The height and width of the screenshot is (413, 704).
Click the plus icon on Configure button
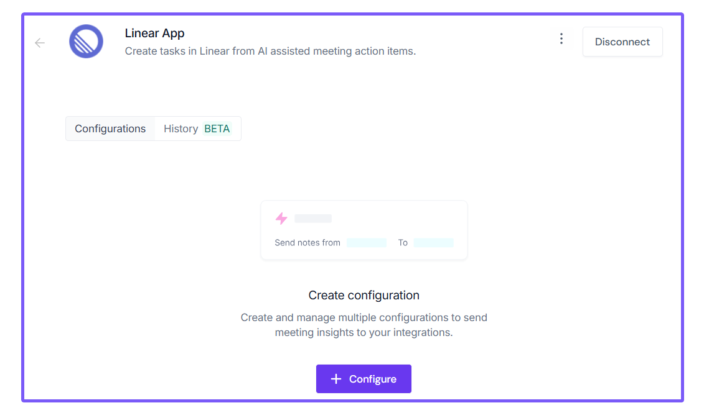tap(336, 379)
